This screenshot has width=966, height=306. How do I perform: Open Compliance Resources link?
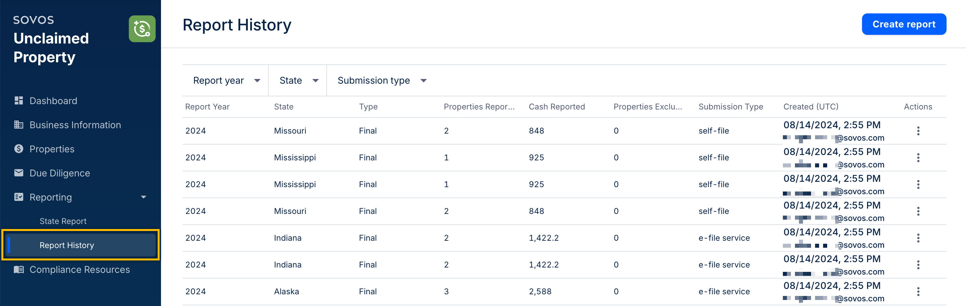[x=79, y=269]
